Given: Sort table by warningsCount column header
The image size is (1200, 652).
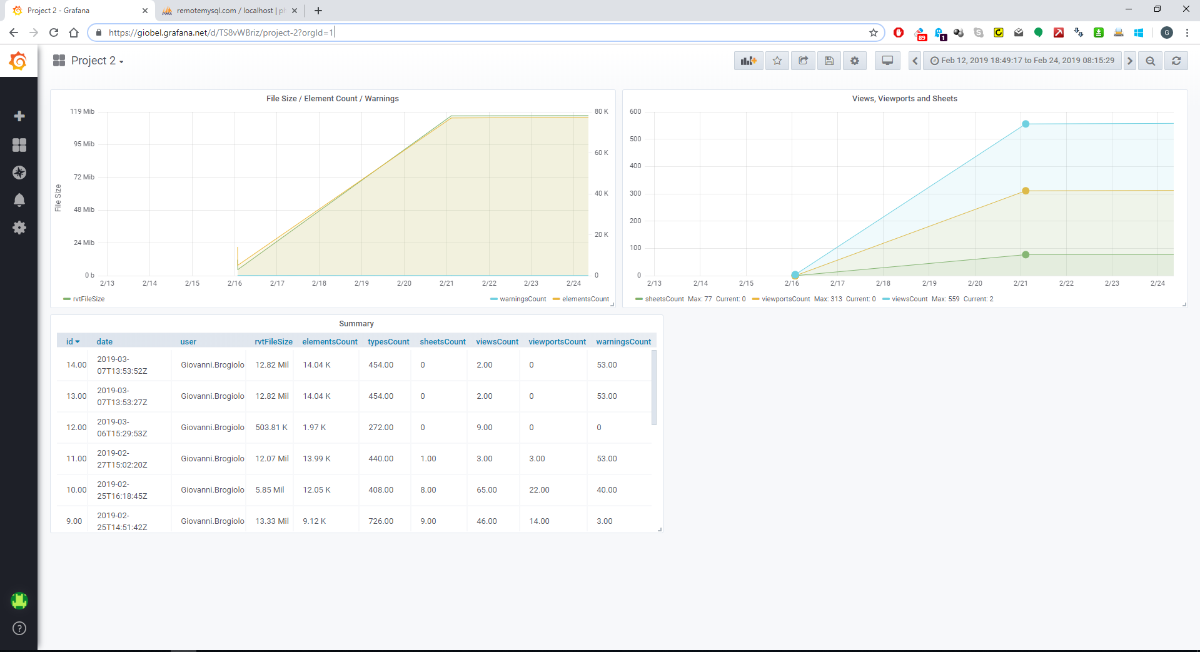Looking at the screenshot, I should pyautogui.click(x=623, y=342).
